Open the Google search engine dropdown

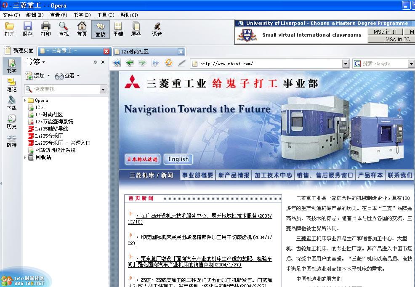pos(412,64)
